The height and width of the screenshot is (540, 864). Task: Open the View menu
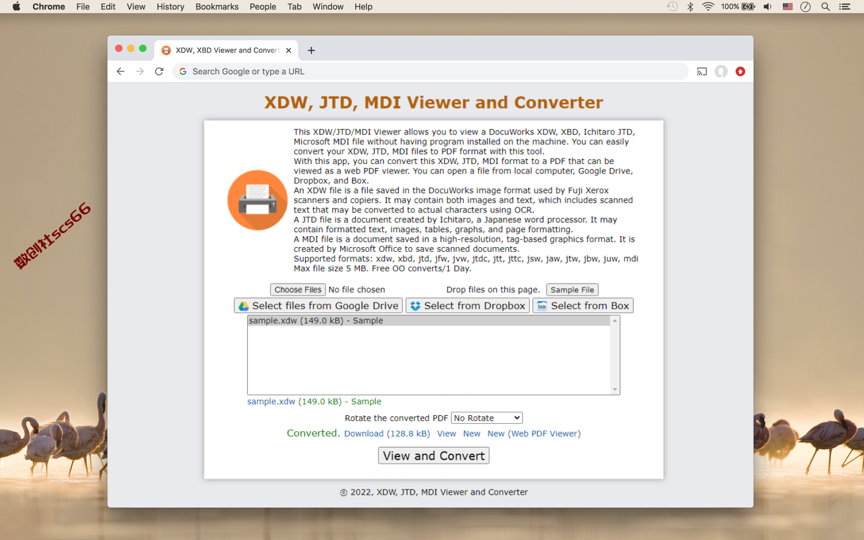pyautogui.click(x=136, y=7)
